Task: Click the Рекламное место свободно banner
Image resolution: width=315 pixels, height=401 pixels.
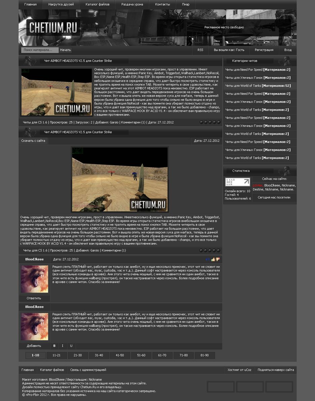Action: click(224, 27)
